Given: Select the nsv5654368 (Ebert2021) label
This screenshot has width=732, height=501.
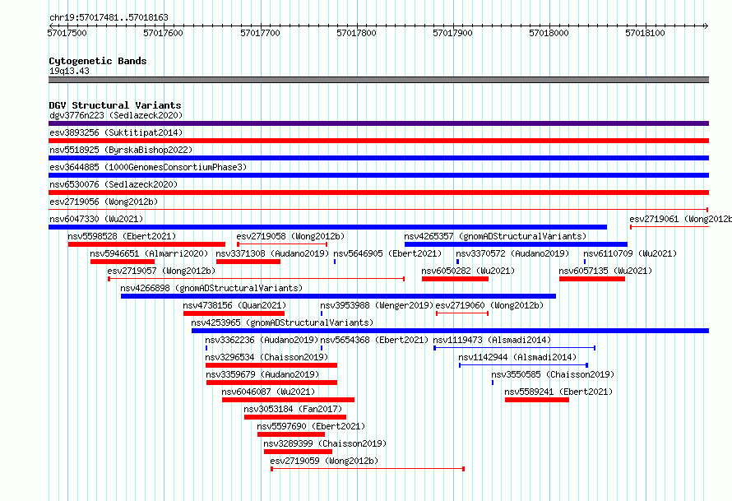Looking at the screenshot, I should 374,340.
